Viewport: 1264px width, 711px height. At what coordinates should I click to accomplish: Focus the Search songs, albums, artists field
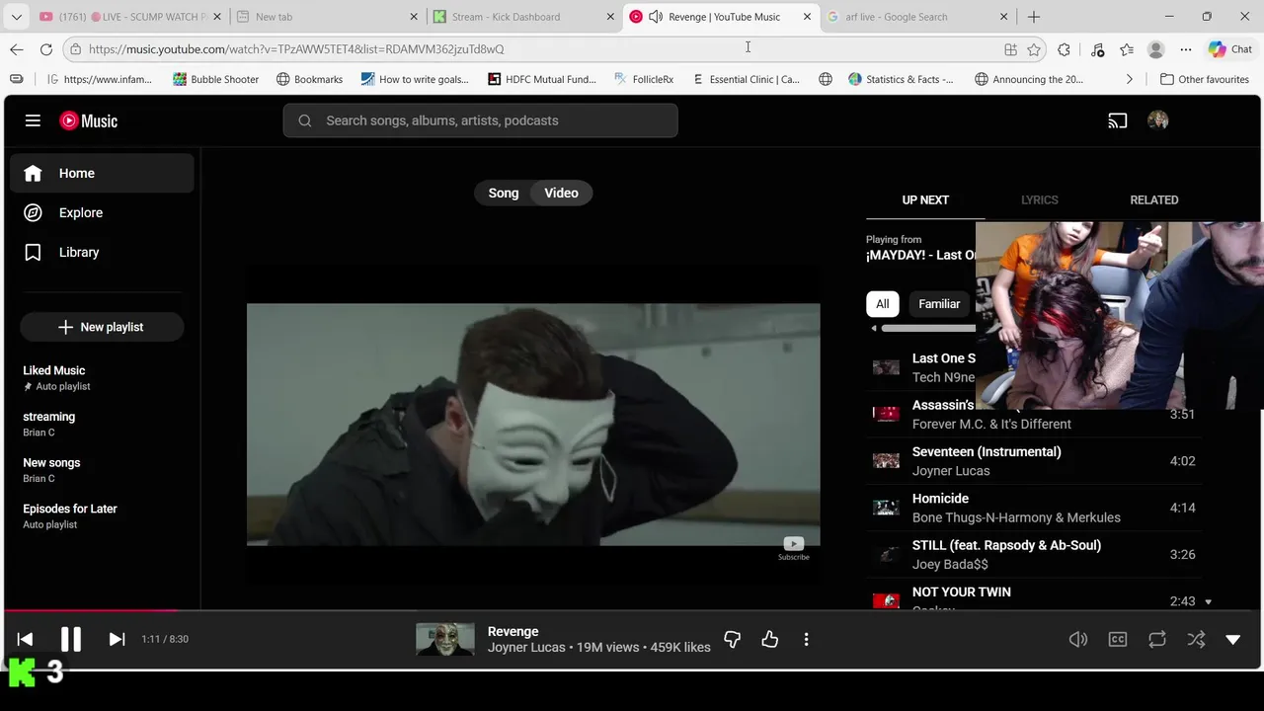(480, 120)
